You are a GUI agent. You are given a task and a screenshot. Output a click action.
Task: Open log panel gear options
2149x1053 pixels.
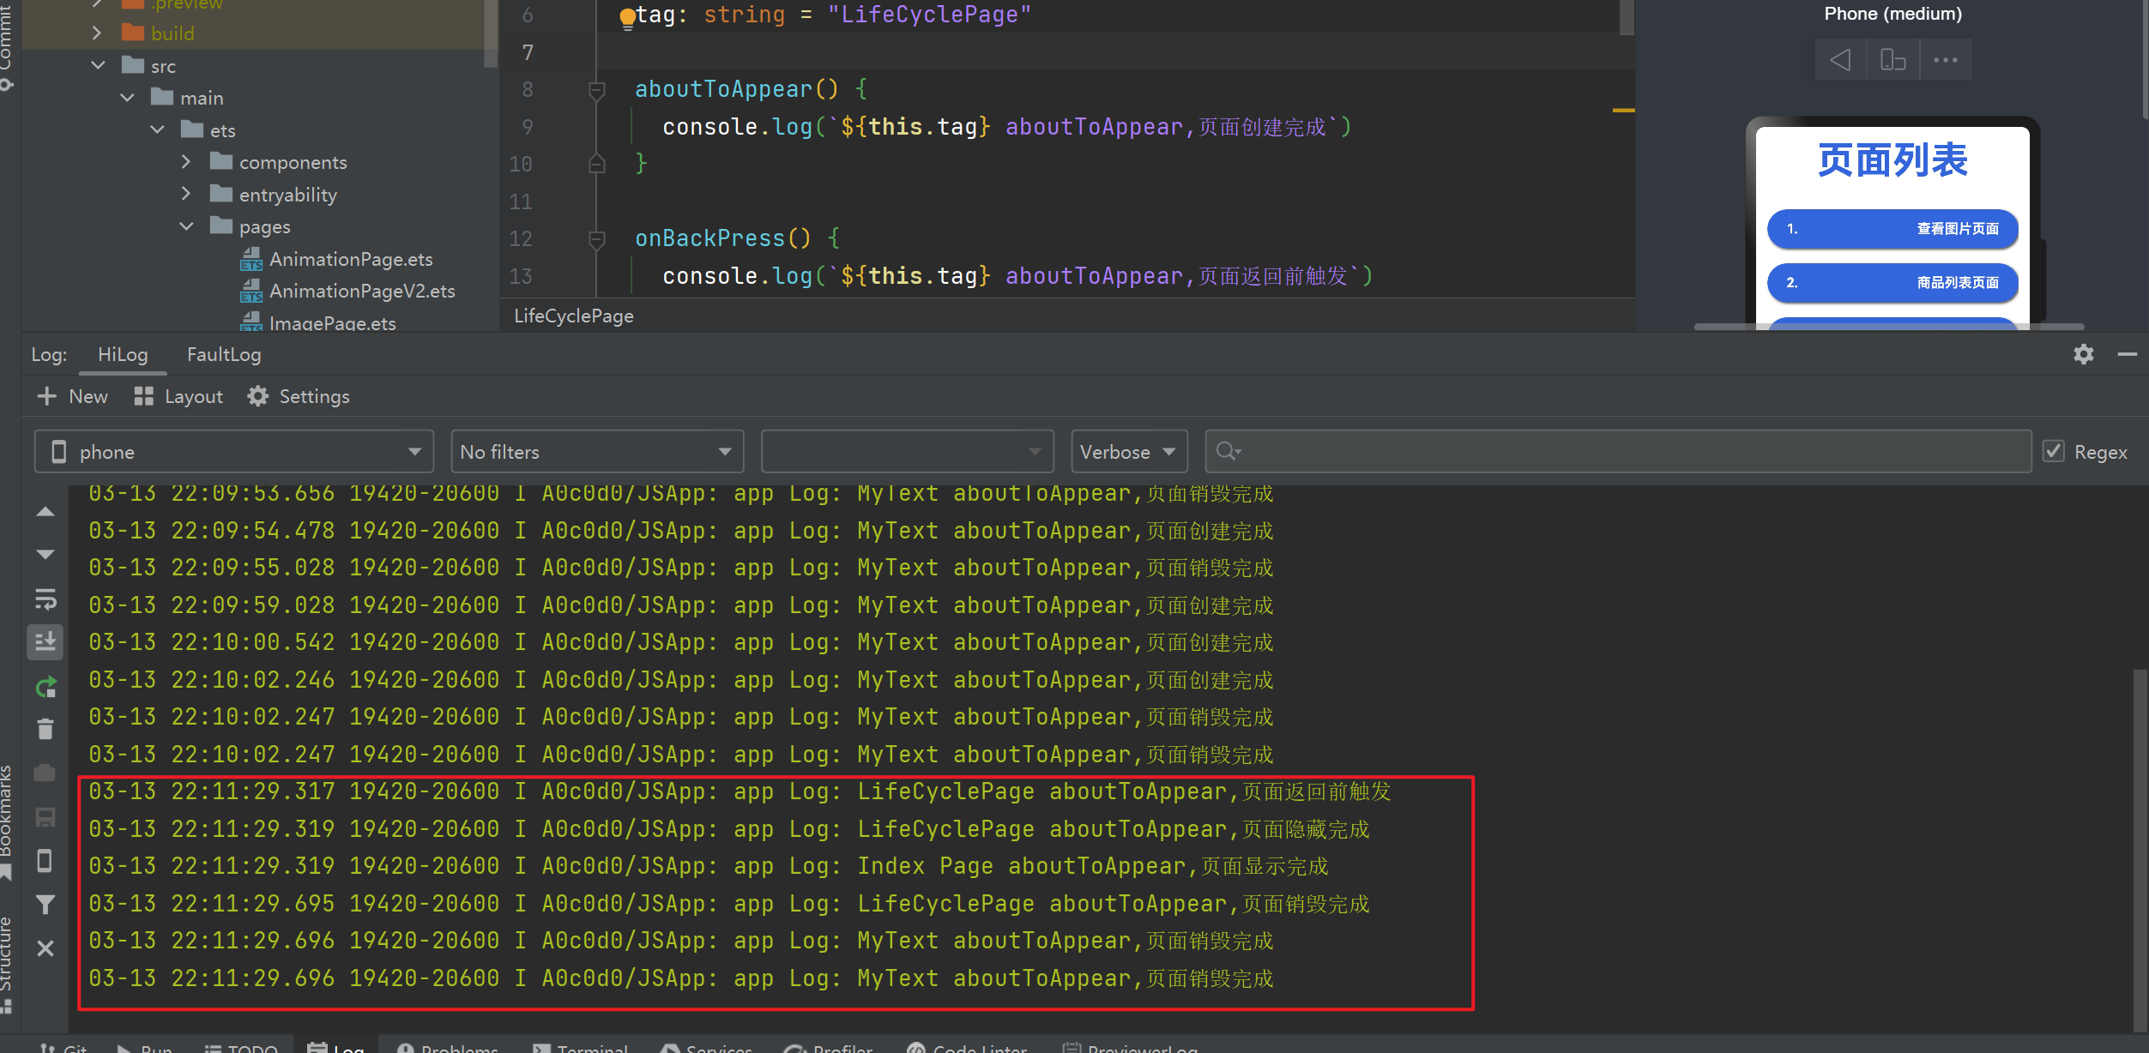2083,354
